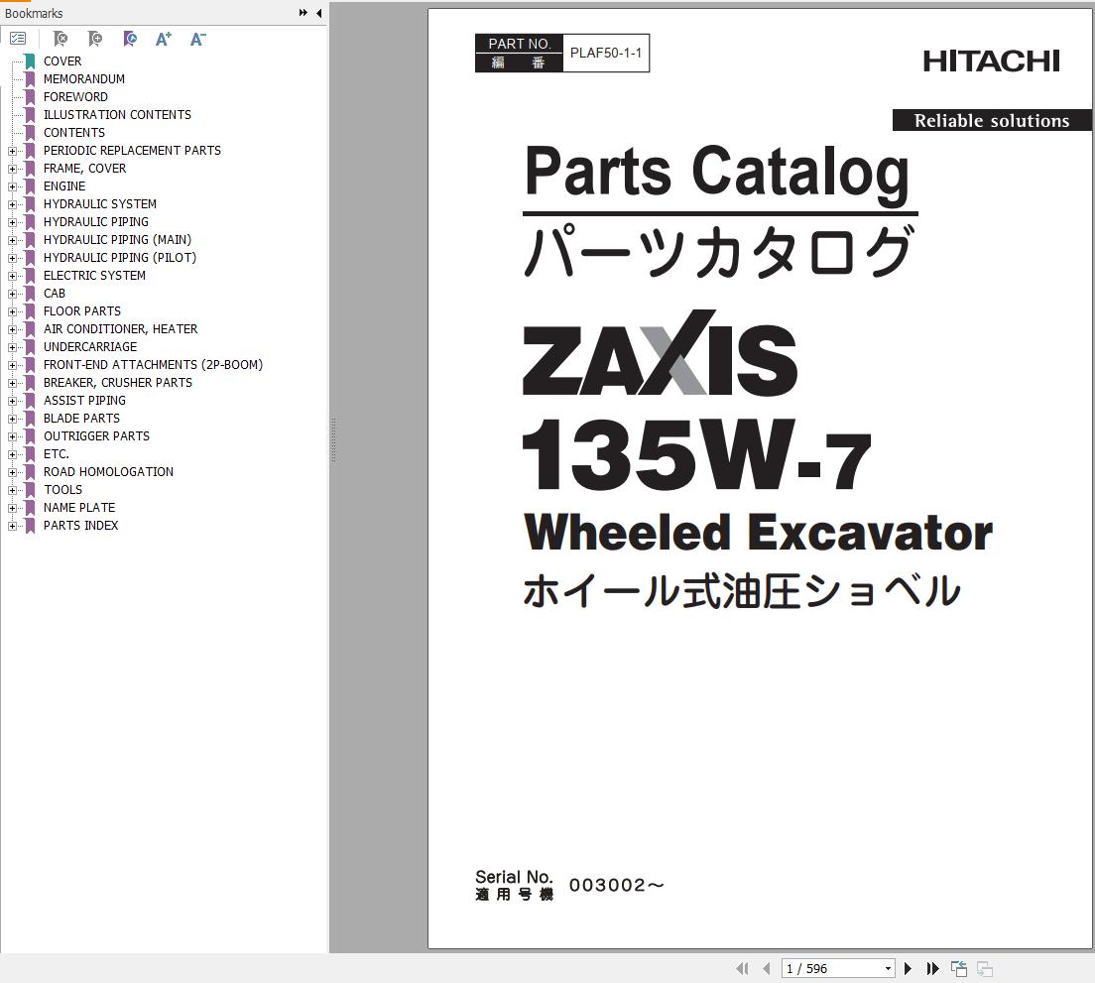Click the page number input field
This screenshot has height=983, width=1095.
coord(823,968)
